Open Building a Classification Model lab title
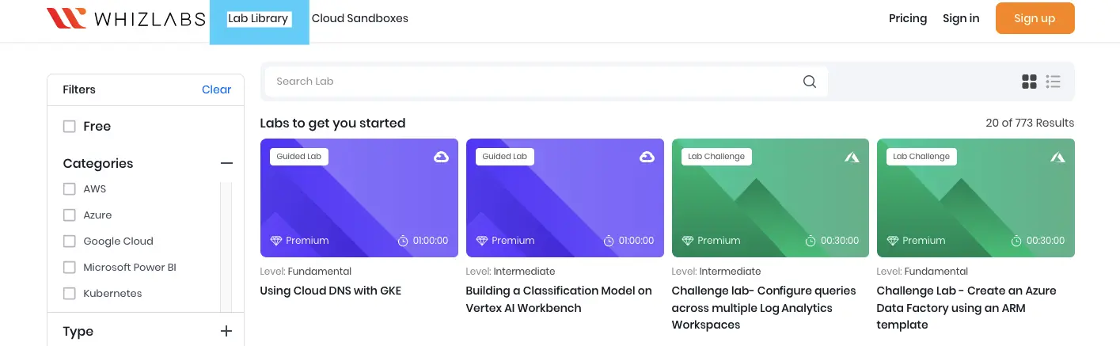 click(559, 299)
